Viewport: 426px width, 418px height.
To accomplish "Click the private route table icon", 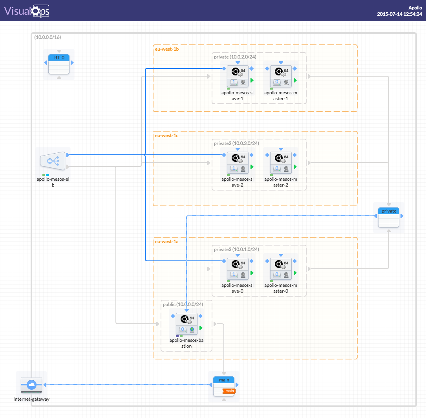I will [389, 217].
